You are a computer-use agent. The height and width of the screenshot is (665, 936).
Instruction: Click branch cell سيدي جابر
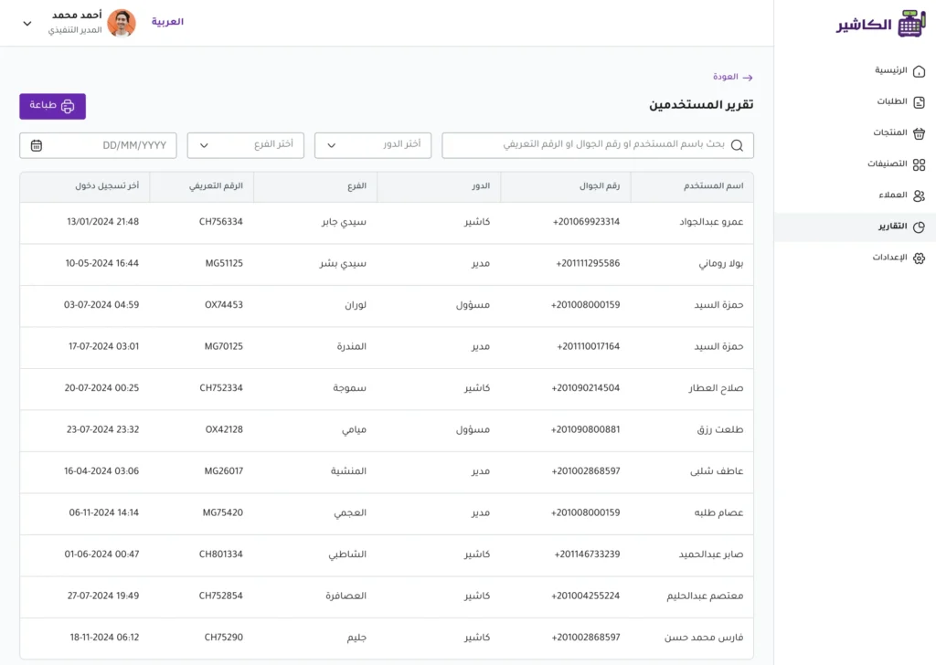click(x=344, y=222)
